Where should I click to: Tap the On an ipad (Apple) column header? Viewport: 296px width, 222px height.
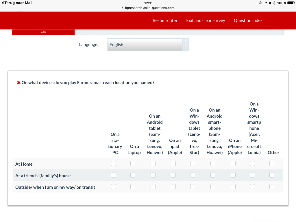point(175,147)
